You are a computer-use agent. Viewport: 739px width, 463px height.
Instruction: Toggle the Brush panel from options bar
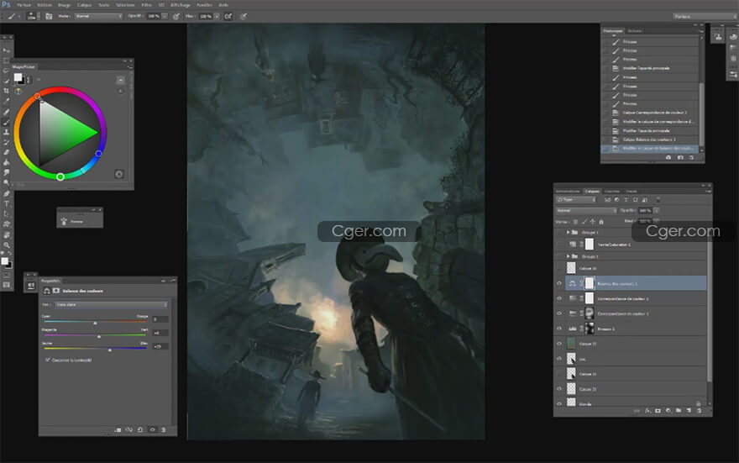pos(49,16)
